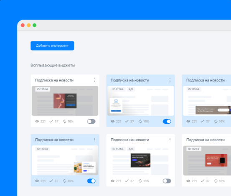Open the top-left widget preview with pink popup
The height and width of the screenshot is (196, 231).
tap(65, 101)
